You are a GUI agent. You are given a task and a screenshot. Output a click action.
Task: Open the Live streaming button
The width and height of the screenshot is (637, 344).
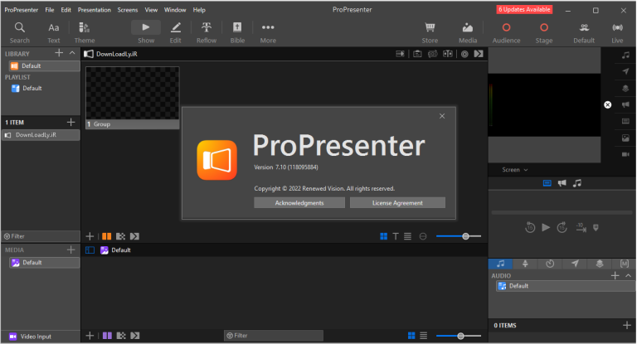617,33
